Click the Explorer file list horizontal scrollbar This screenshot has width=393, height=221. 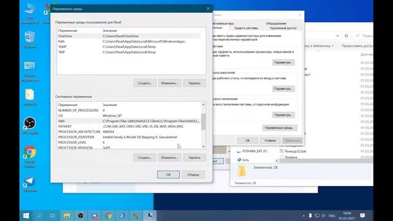326,161
